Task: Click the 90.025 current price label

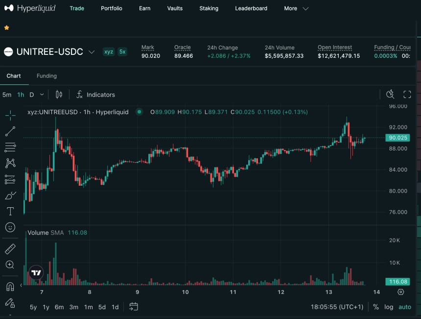Action: tap(398, 138)
